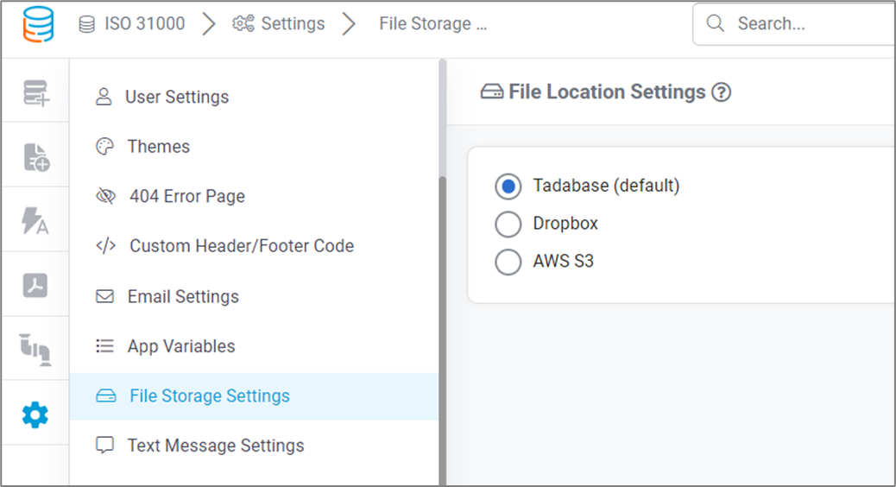This screenshot has height=487, width=896.
Task: Open 404 Error Page settings
Action: [254, 196]
